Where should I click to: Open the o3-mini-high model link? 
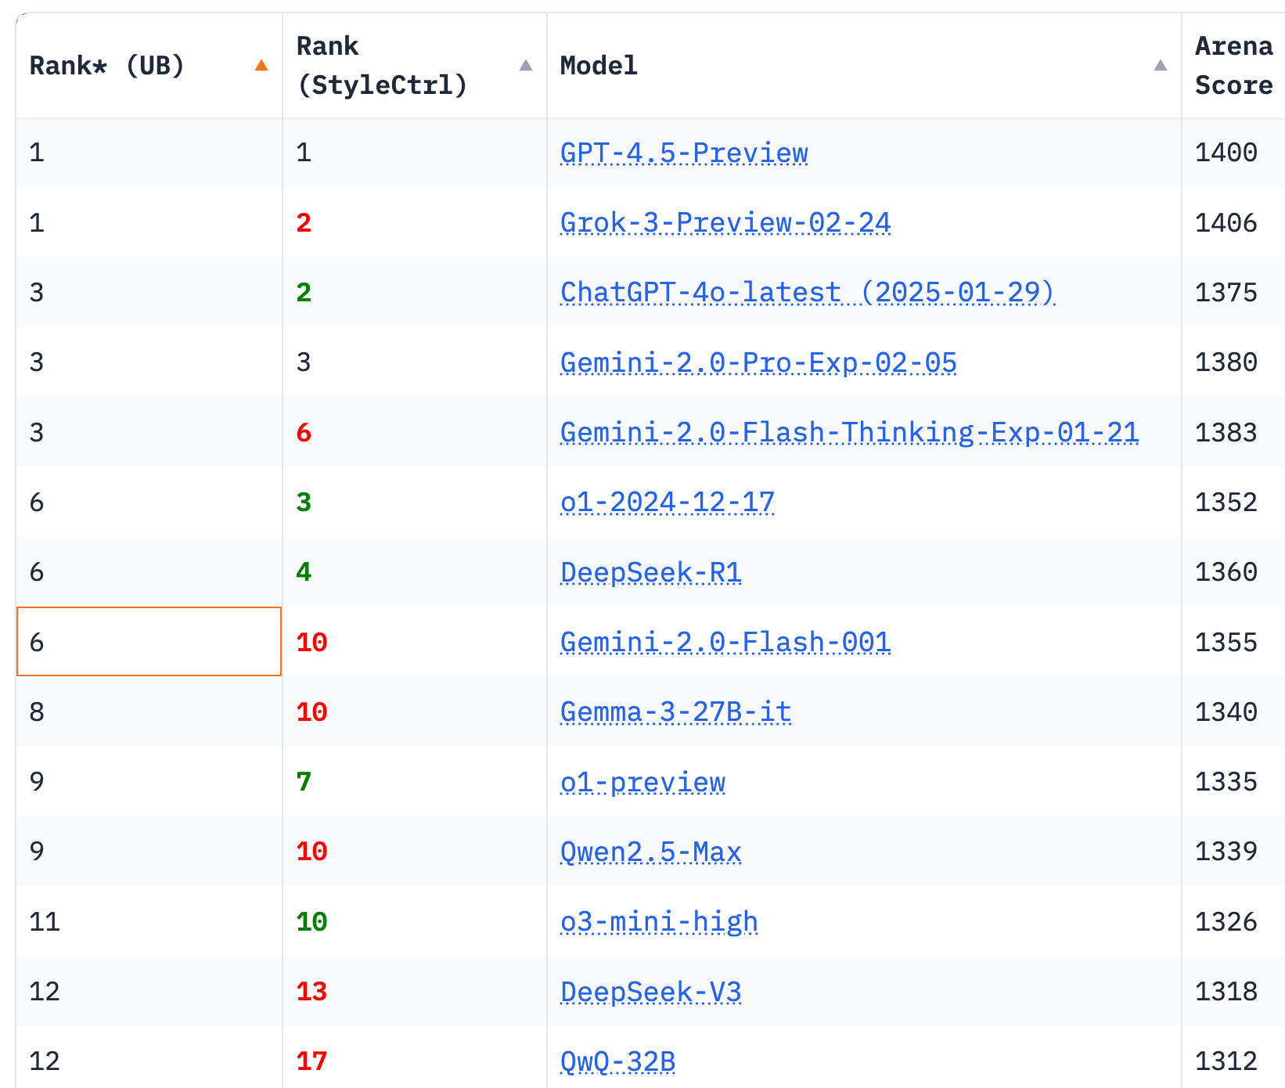(659, 921)
